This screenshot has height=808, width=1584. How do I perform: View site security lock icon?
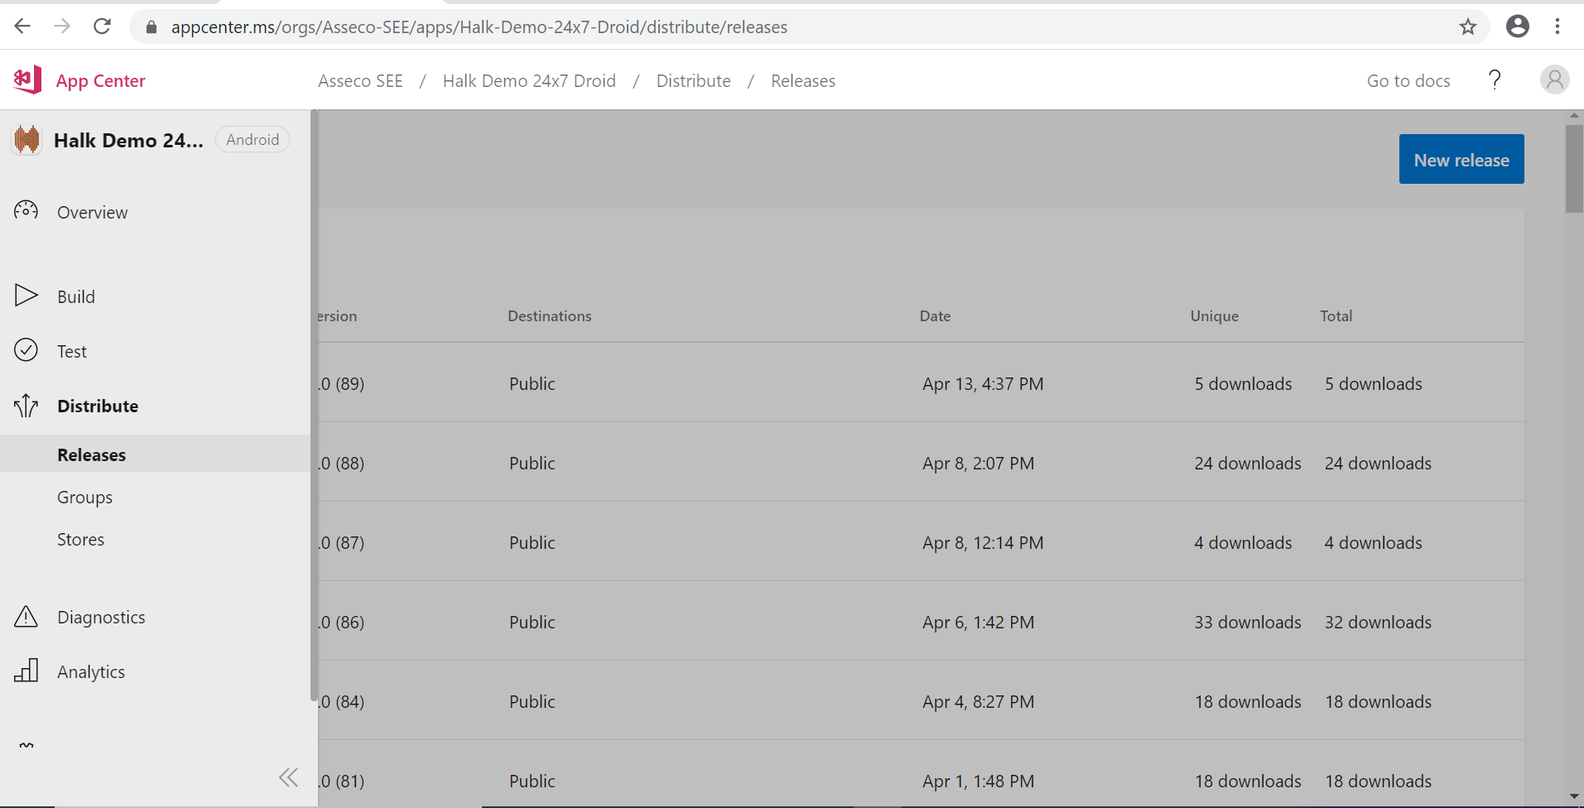click(152, 27)
